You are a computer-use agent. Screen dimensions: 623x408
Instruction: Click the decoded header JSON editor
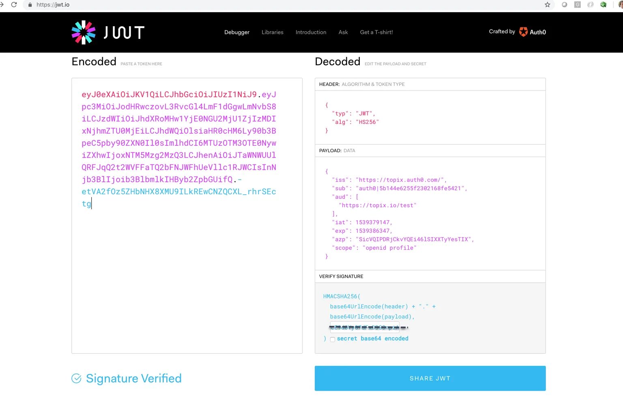pos(430,118)
